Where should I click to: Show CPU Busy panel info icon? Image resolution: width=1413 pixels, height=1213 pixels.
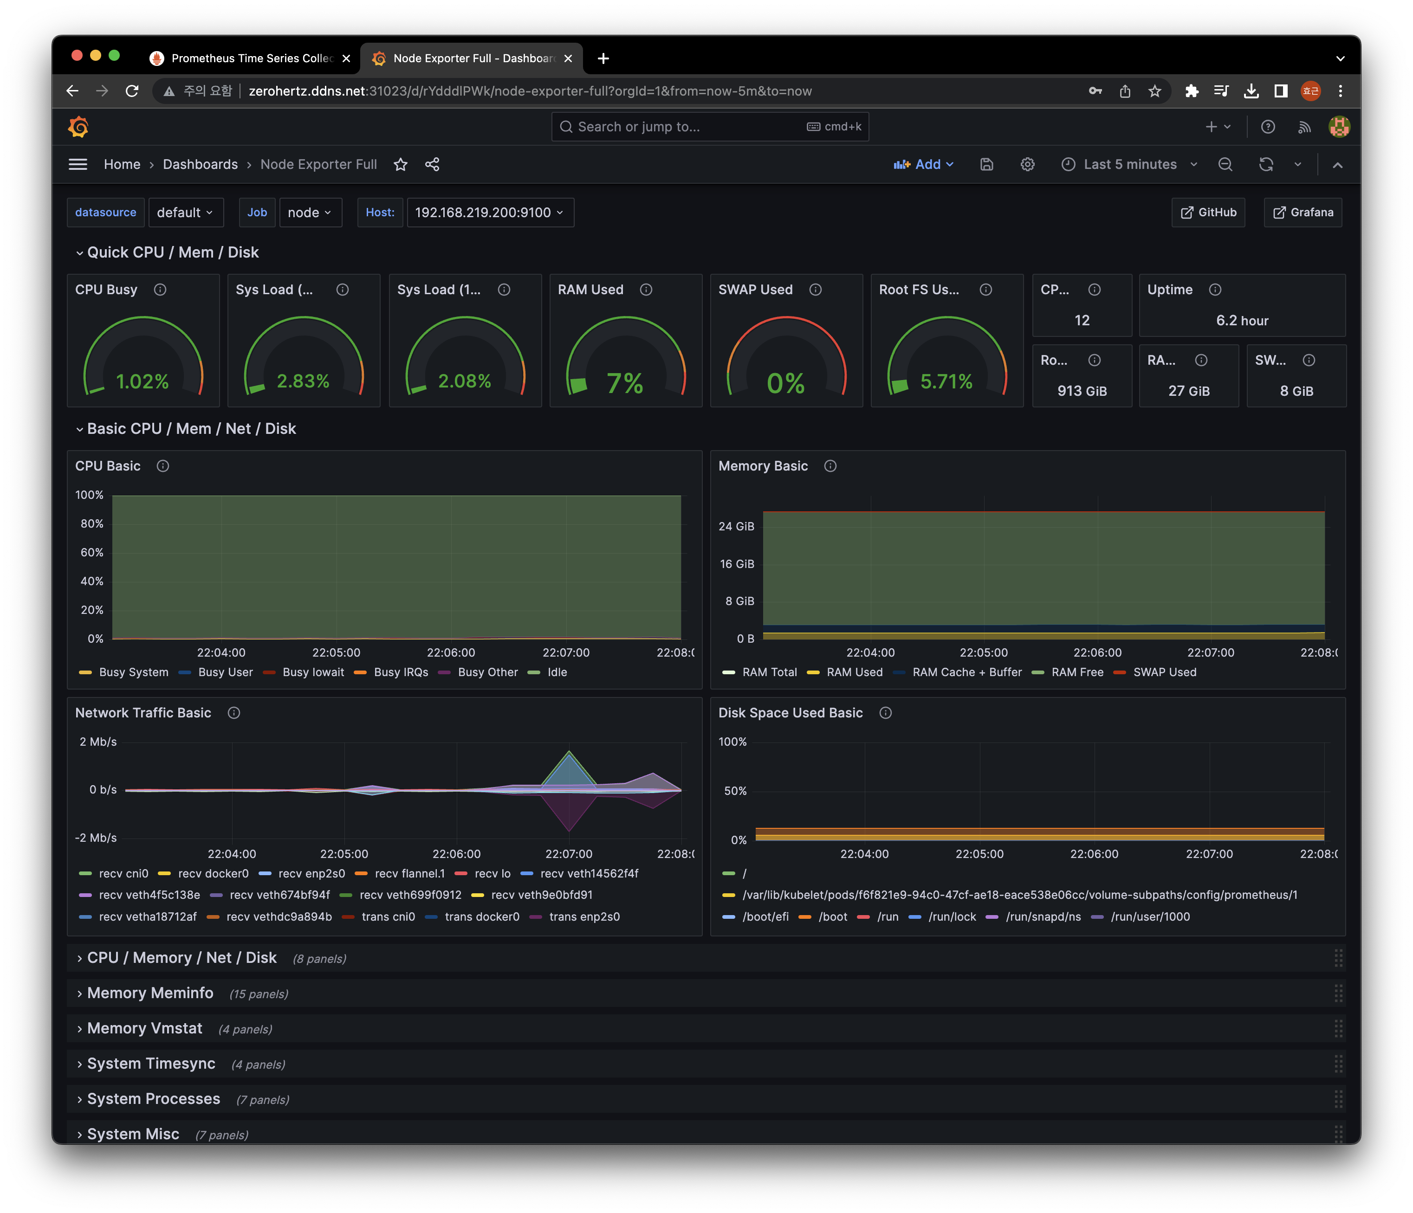(160, 290)
